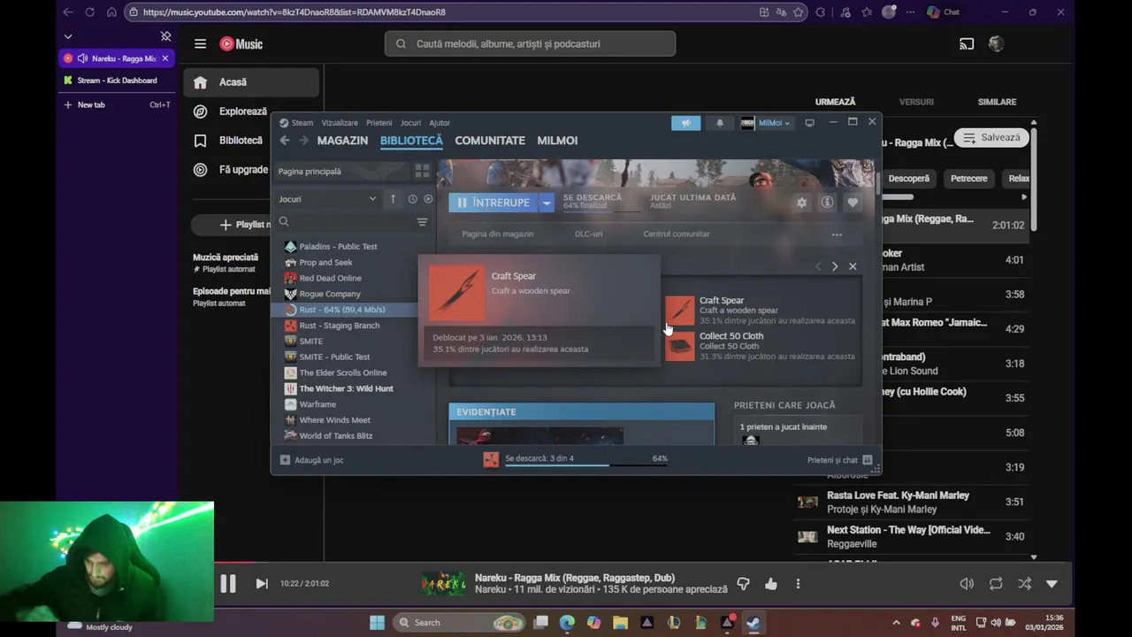Open MILMOI profile tab in Steam
The image size is (1132, 637).
pyautogui.click(x=557, y=141)
